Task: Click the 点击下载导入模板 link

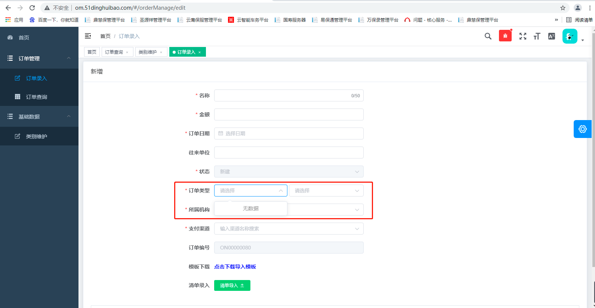Action: [235, 267]
